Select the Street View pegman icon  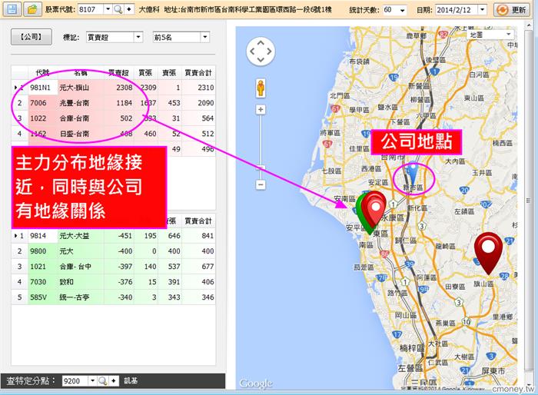(x=261, y=88)
